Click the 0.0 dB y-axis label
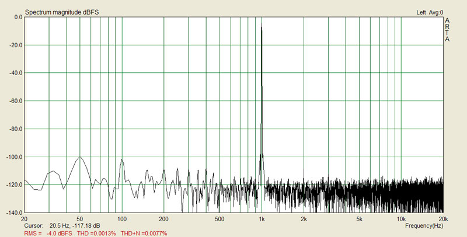 [18, 17]
